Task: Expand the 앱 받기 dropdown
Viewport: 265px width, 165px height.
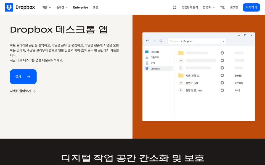Action: 209,7
